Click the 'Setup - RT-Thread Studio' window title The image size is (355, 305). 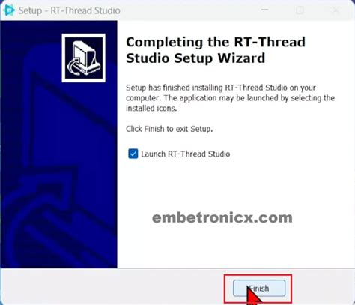(70, 10)
